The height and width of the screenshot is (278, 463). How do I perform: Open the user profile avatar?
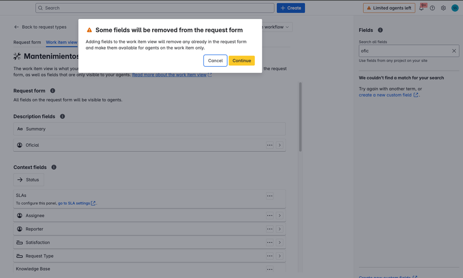point(455,8)
